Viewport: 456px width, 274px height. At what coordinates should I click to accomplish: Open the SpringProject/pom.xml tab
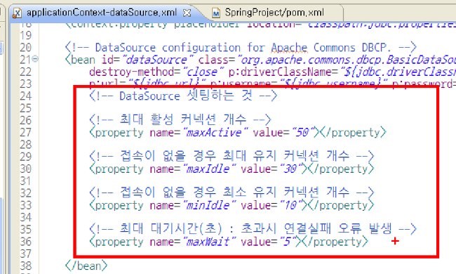pos(274,13)
